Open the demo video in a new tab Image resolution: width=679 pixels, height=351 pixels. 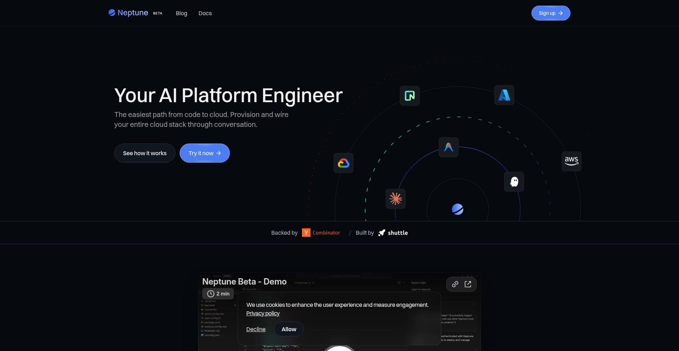point(468,284)
